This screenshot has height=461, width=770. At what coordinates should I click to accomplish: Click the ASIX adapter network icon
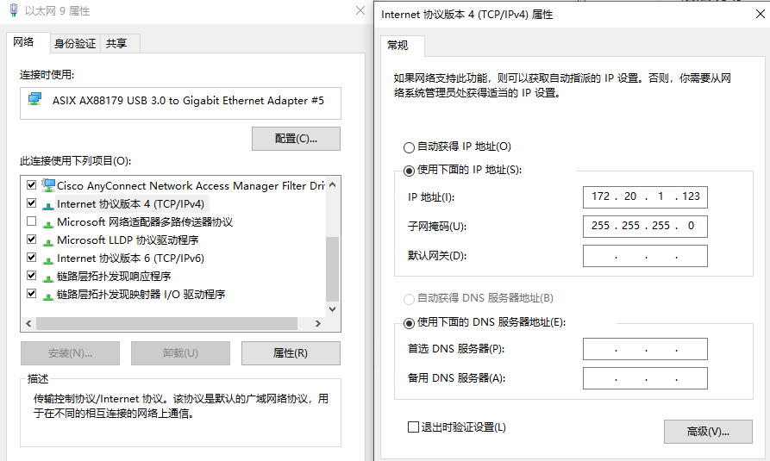34,99
